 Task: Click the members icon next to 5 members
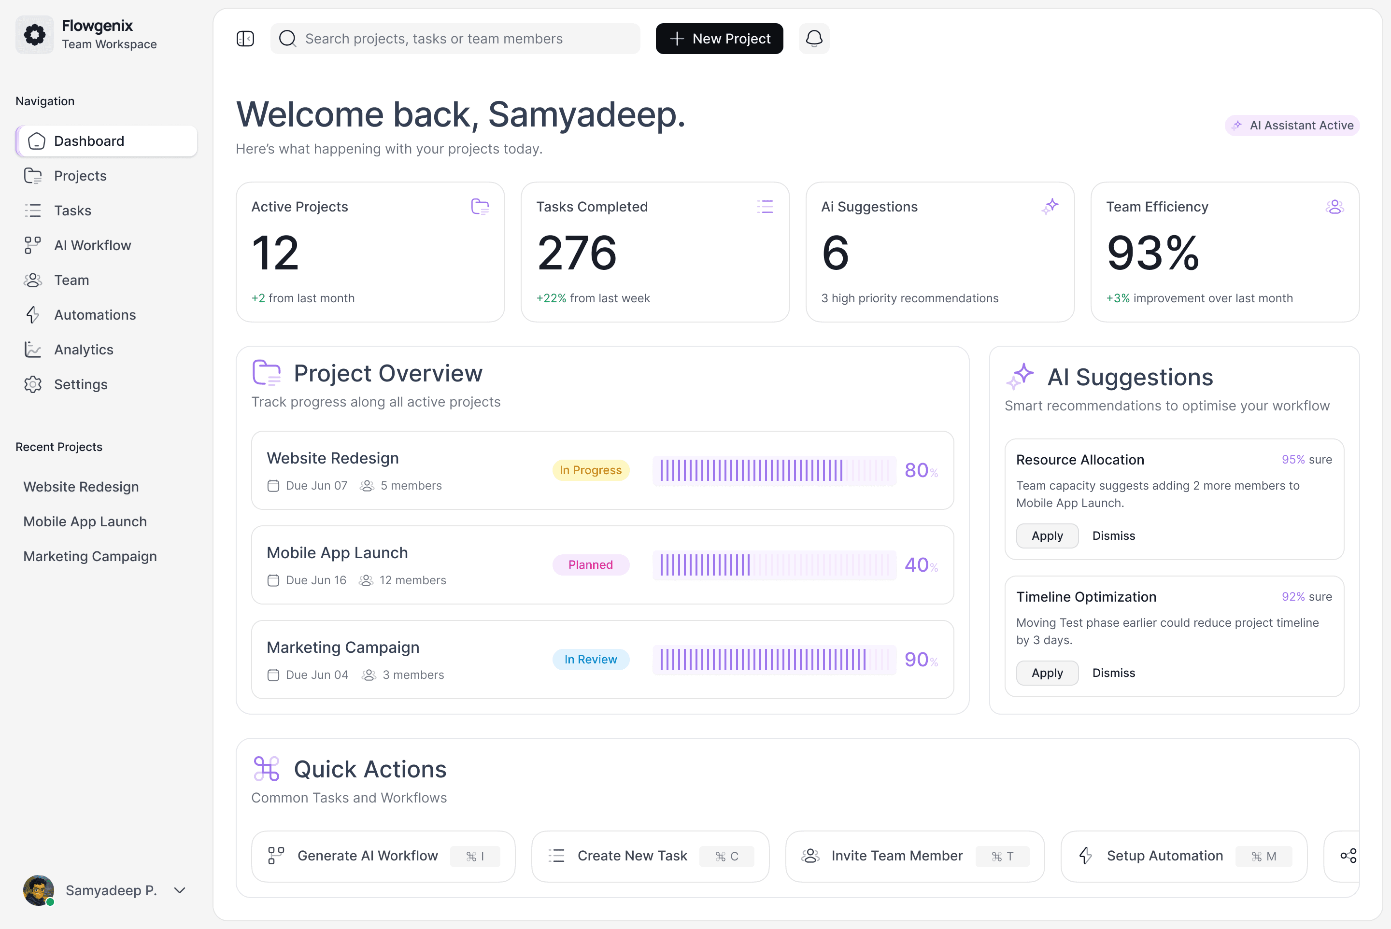pos(367,486)
